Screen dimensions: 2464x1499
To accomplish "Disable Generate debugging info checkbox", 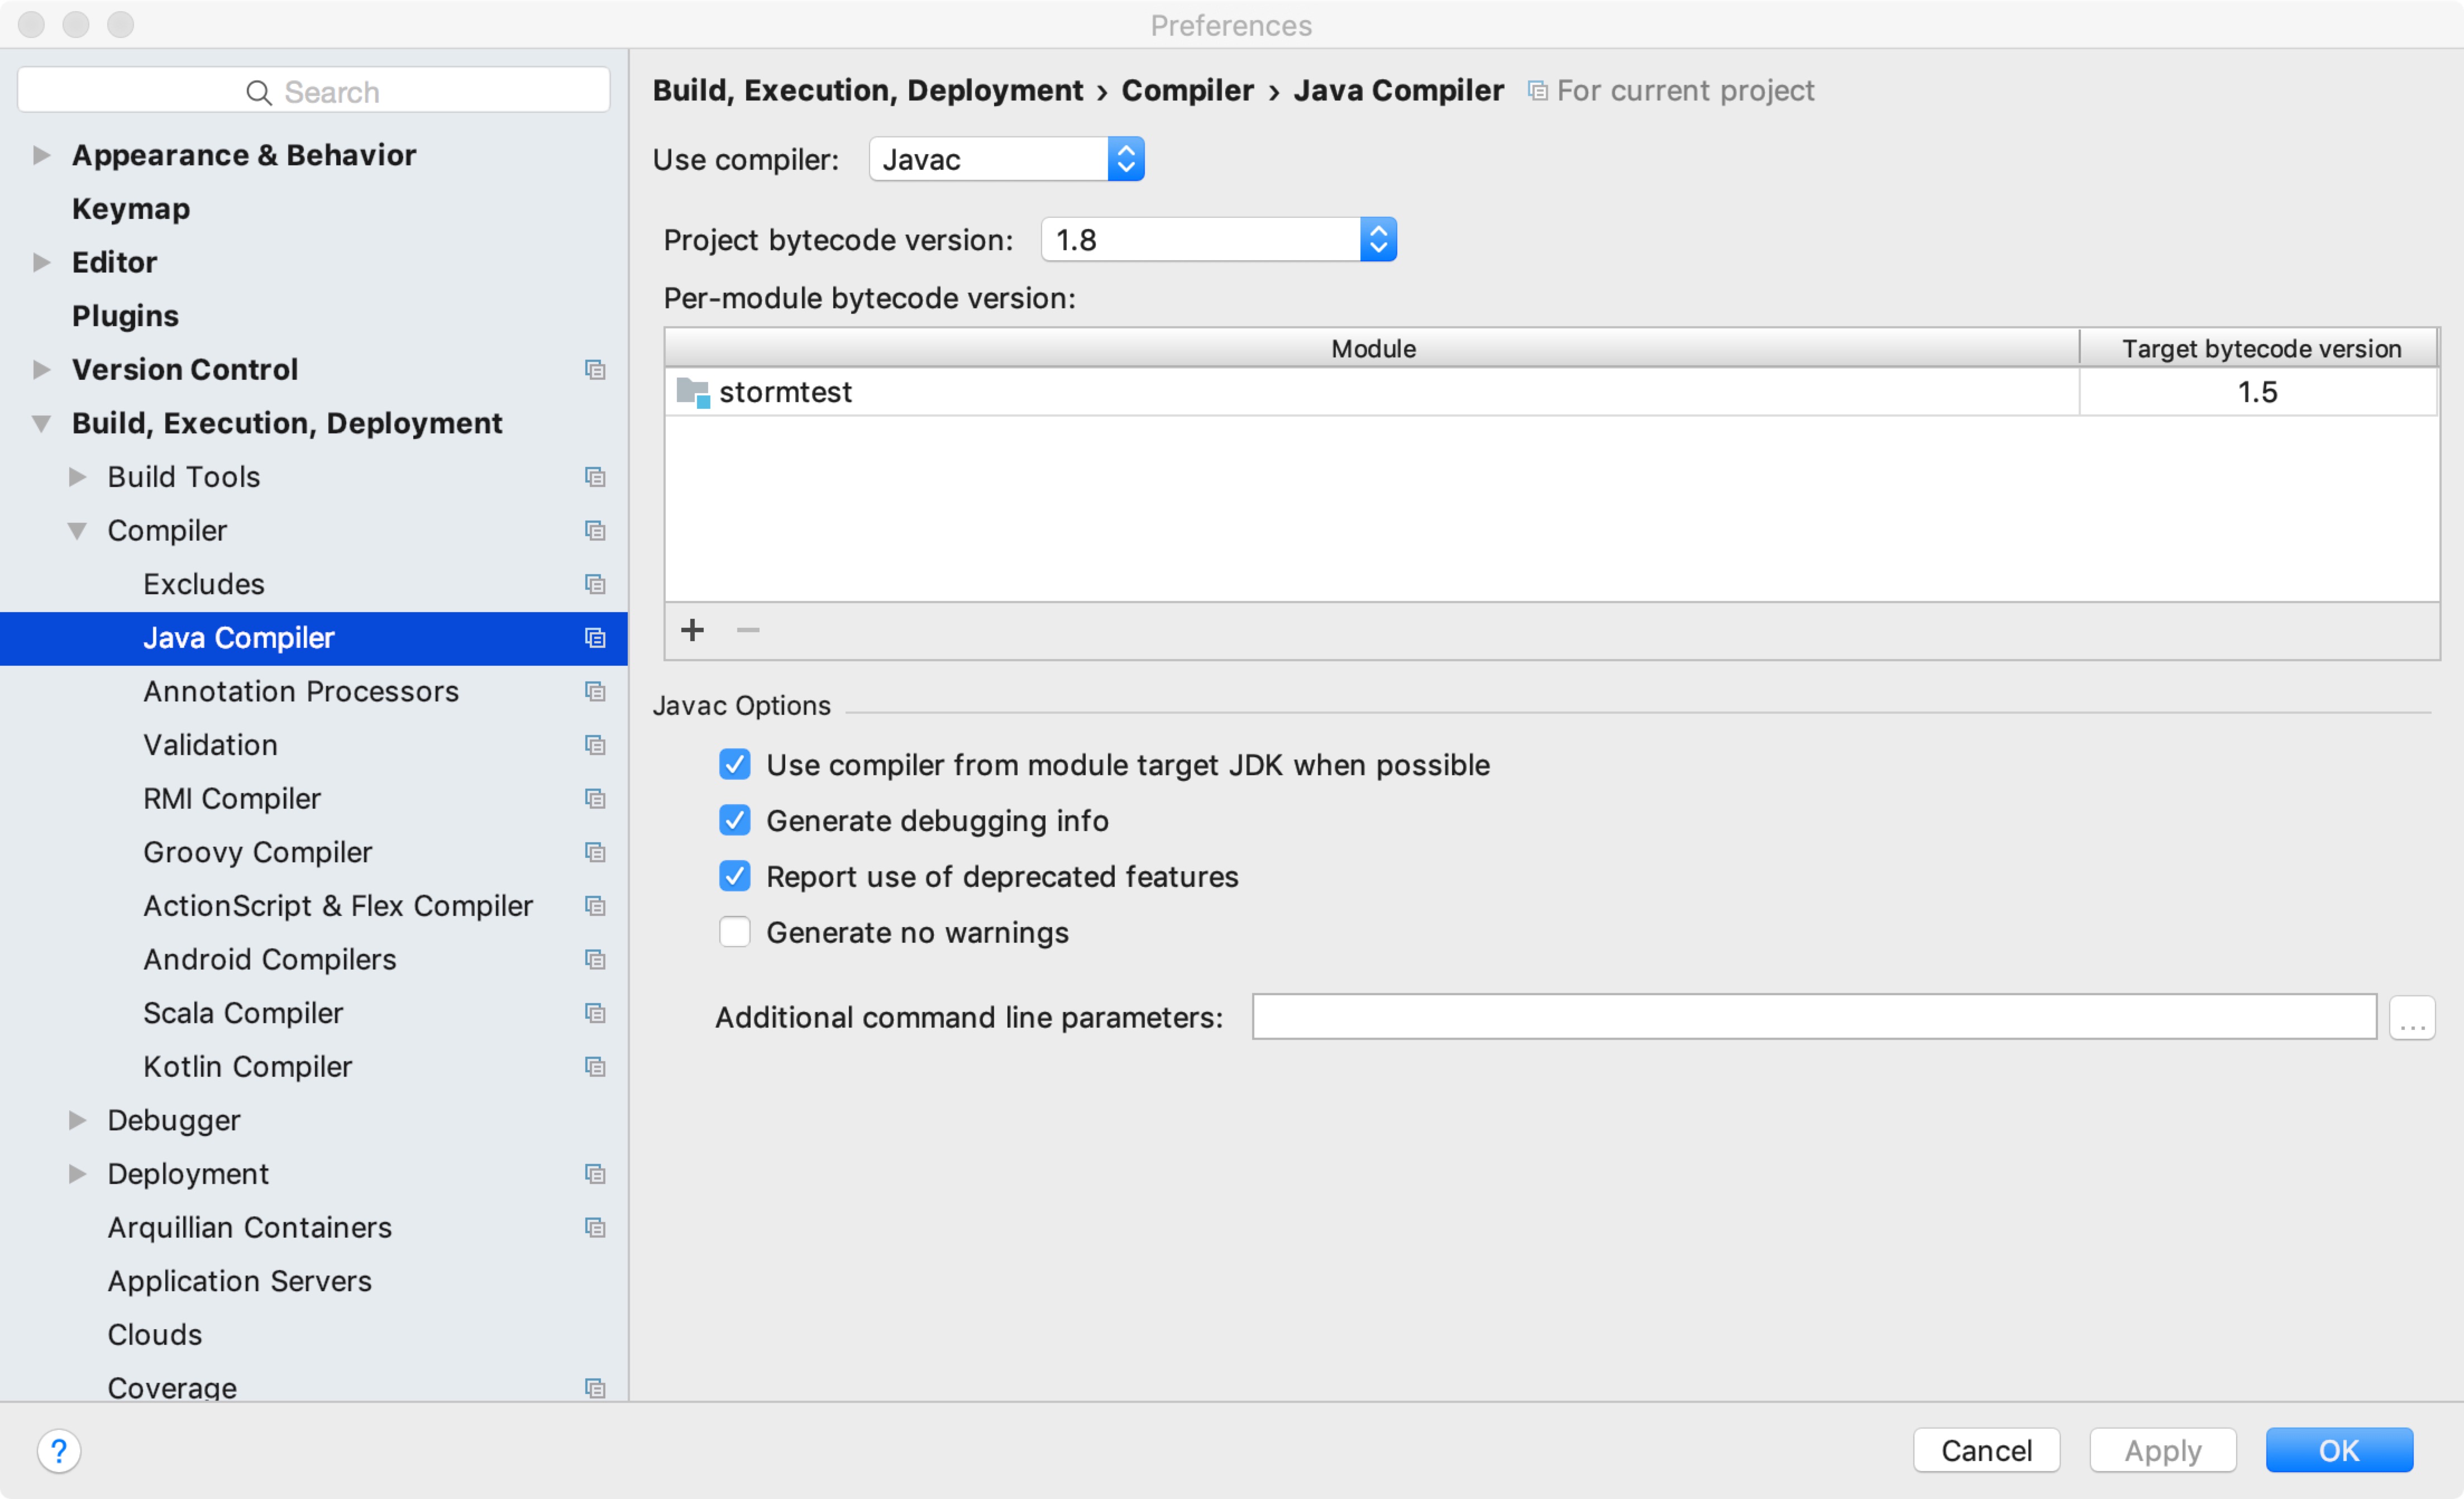I will pyautogui.click(x=735, y=821).
